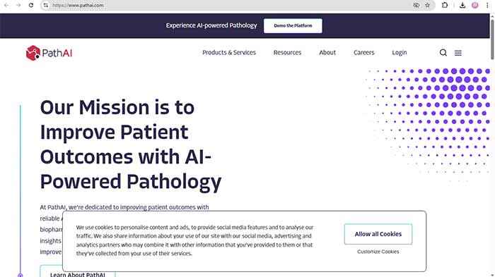Accept with Allow all Cookies button
Viewport: 495px width, 277px height.
click(378, 234)
